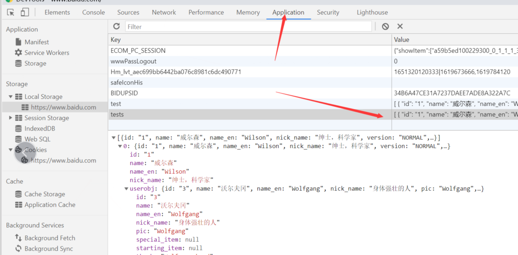The height and width of the screenshot is (255, 518).
Task: Click the Background Sync circular icon
Action: click(18, 249)
